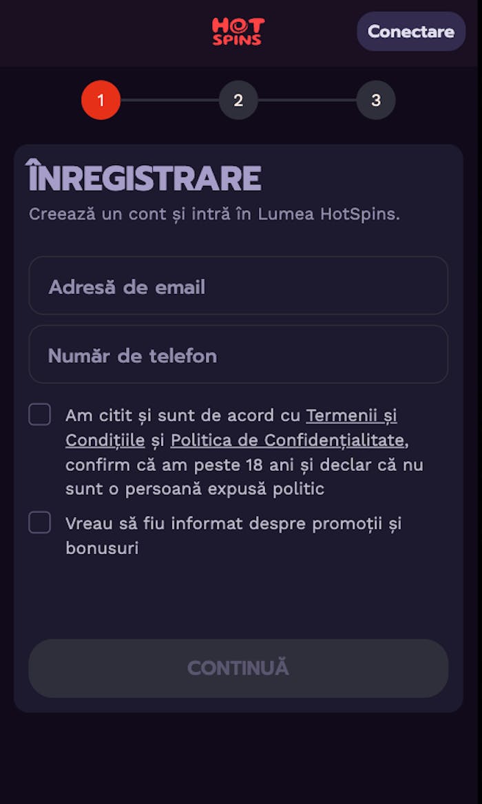Image resolution: width=482 pixels, height=804 pixels.
Task: Click the progress line between steps 2 and 3
Action: coord(307,100)
